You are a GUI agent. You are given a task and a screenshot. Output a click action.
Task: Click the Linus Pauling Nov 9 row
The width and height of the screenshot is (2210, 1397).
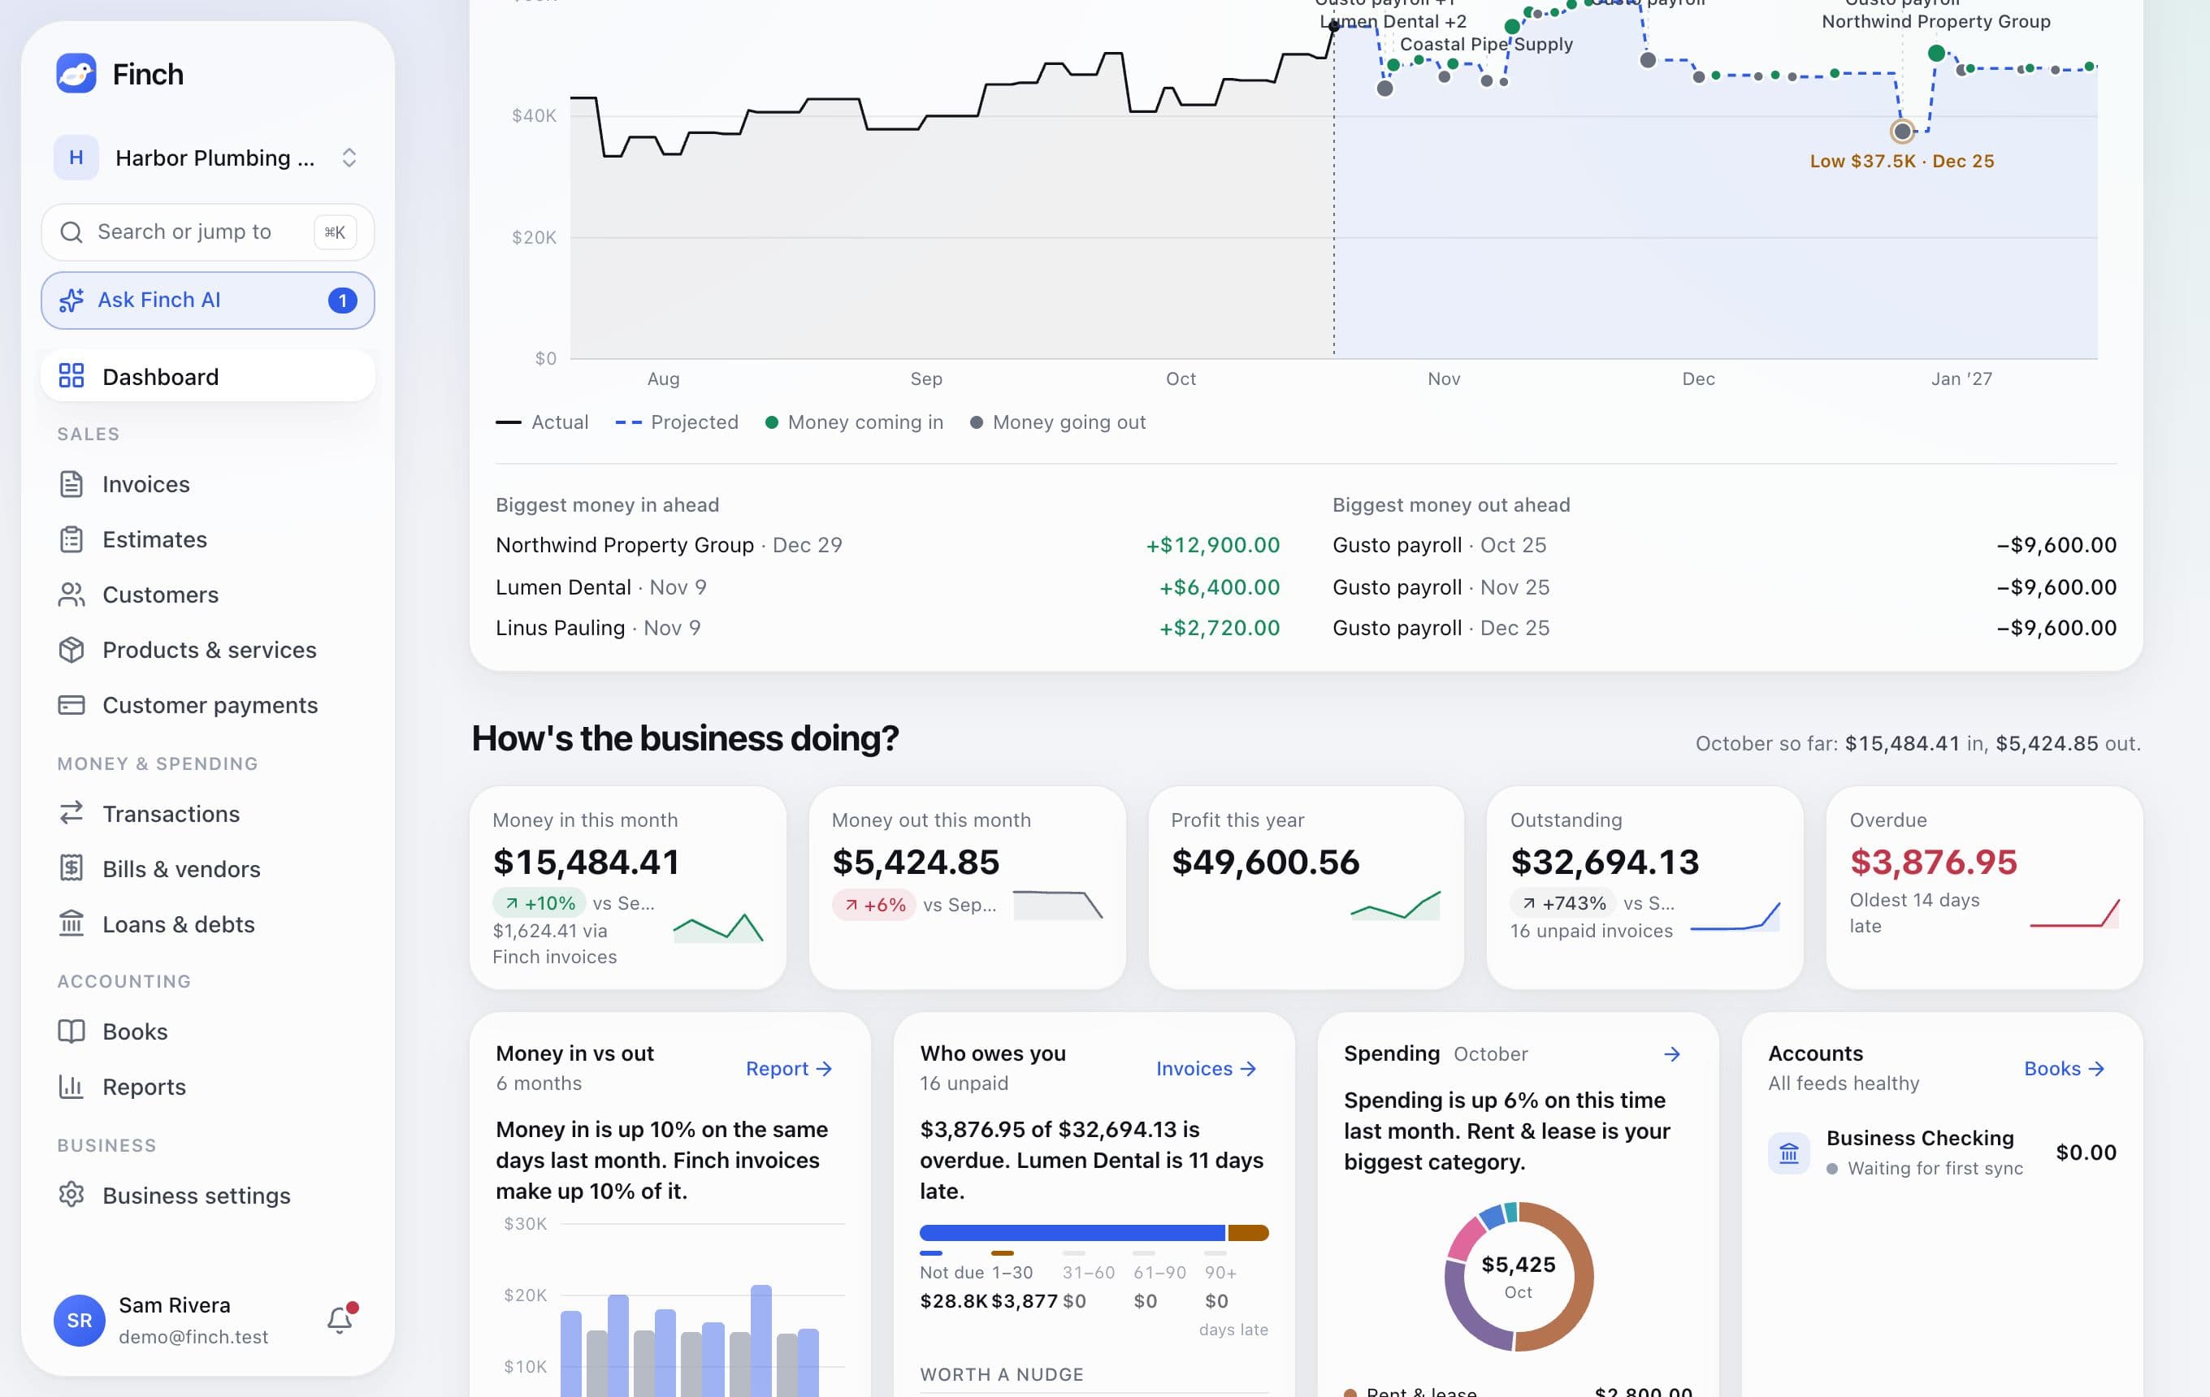(x=887, y=629)
